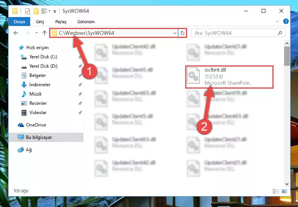This screenshot has height=207, width=298.
Task: Open the Help question mark icon
Action: (x=286, y=21)
